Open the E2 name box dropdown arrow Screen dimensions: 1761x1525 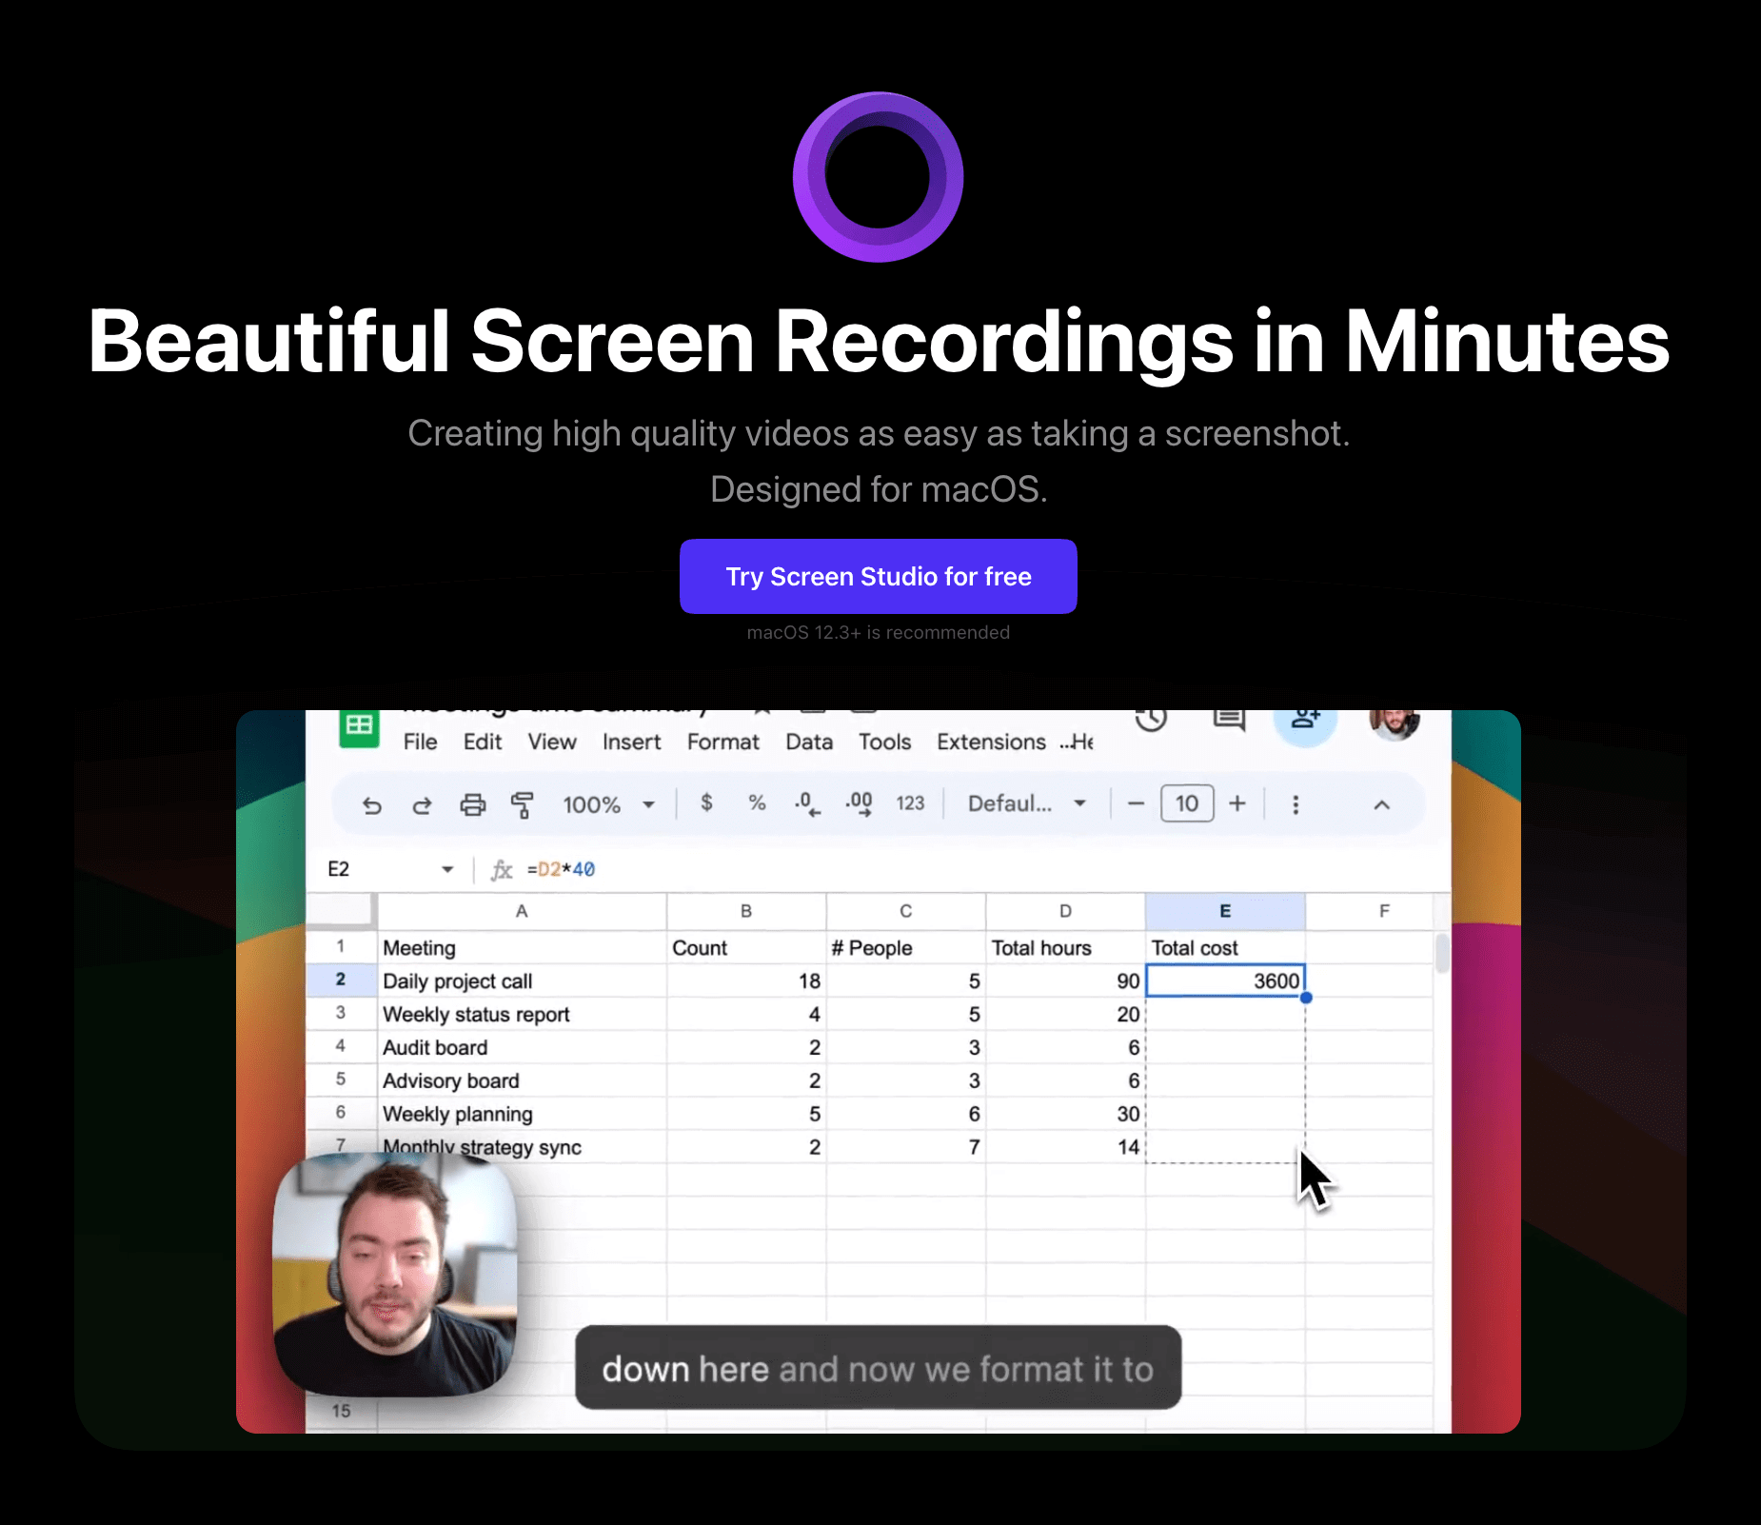coord(447,869)
